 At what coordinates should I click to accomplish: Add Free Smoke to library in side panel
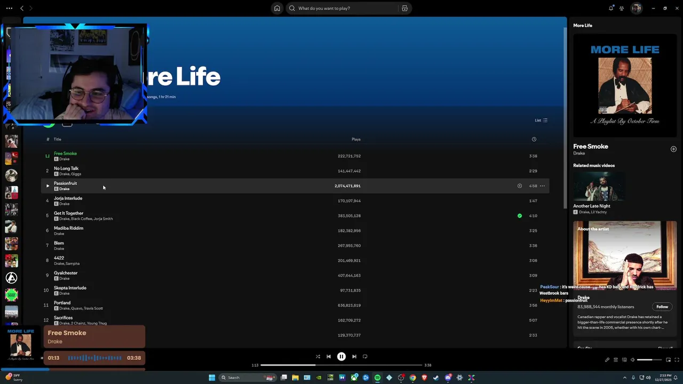(x=673, y=149)
